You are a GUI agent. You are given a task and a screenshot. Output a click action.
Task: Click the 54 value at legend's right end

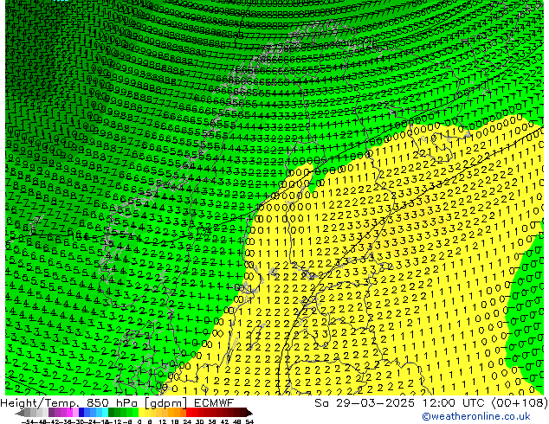[x=249, y=421]
